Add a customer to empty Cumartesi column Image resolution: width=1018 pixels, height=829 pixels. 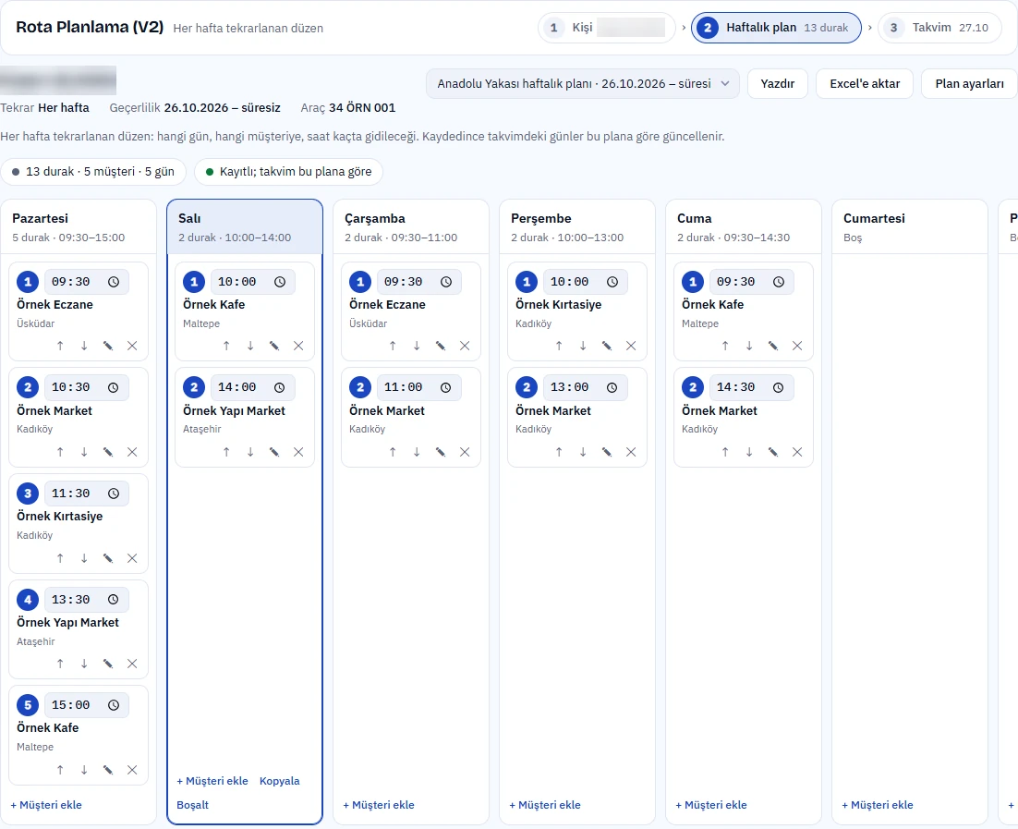[x=877, y=805]
